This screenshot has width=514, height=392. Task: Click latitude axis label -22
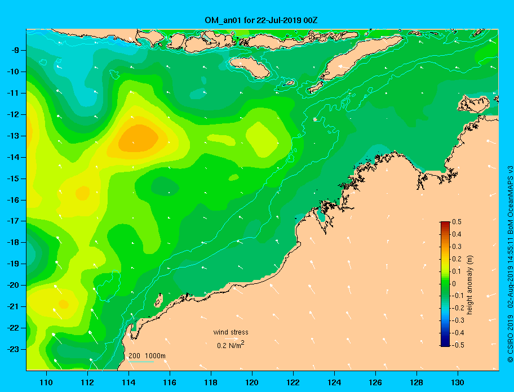coord(13,328)
